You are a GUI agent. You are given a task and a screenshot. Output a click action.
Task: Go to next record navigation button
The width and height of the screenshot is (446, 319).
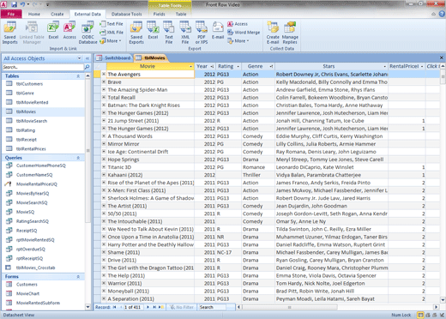(x=148, y=307)
